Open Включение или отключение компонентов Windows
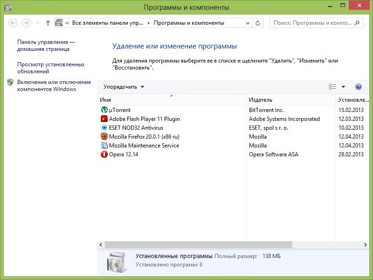This screenshot has width=373, height=280. [x=54, y=85]
